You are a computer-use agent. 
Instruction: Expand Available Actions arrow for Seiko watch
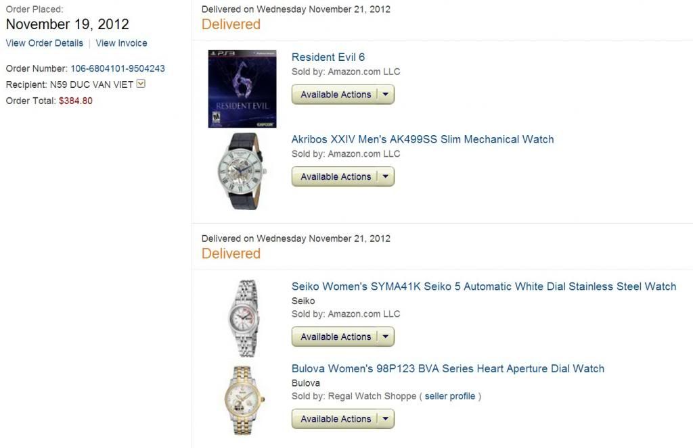(385, 337)
